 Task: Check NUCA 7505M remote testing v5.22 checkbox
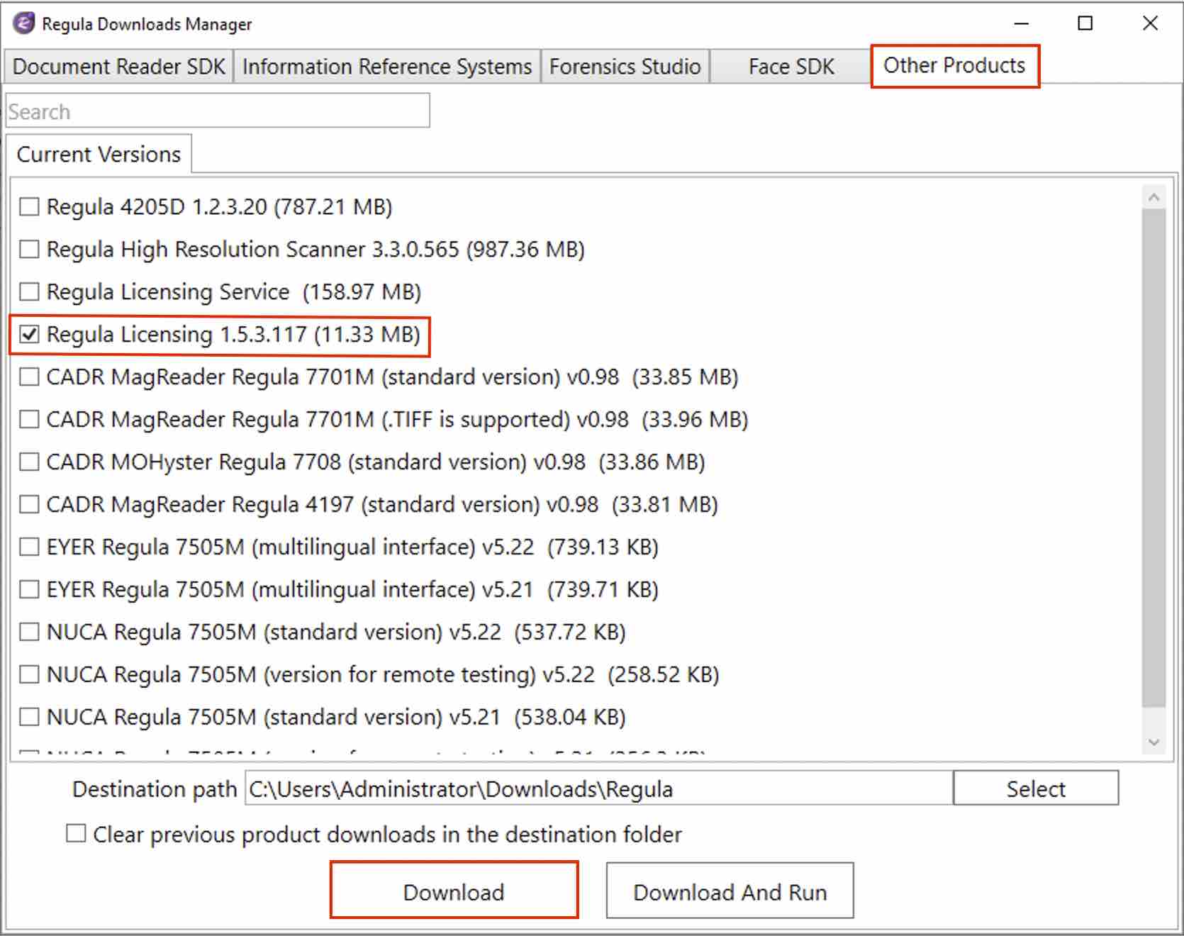(x=29, y=674)
